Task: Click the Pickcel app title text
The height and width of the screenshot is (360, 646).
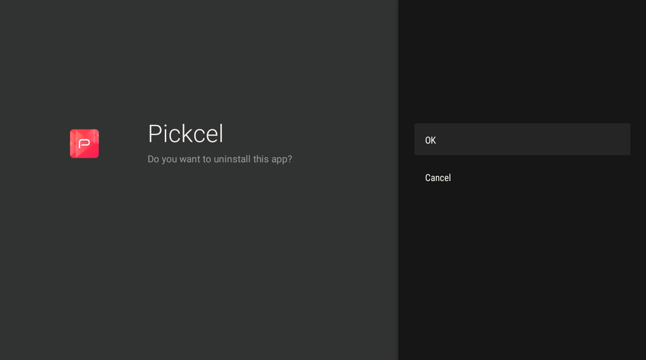Action: tap(186, 134)
